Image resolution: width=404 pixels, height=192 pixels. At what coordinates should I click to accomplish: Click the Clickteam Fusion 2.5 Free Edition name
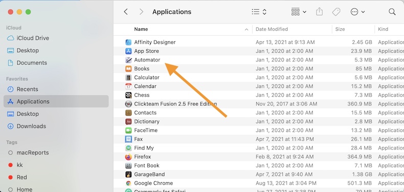pos(175,104)
